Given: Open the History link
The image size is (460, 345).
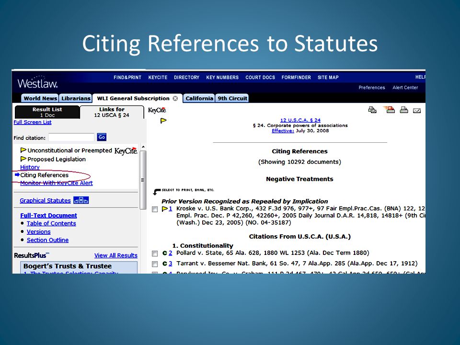Looking at the screenshot, I should 30,167.
